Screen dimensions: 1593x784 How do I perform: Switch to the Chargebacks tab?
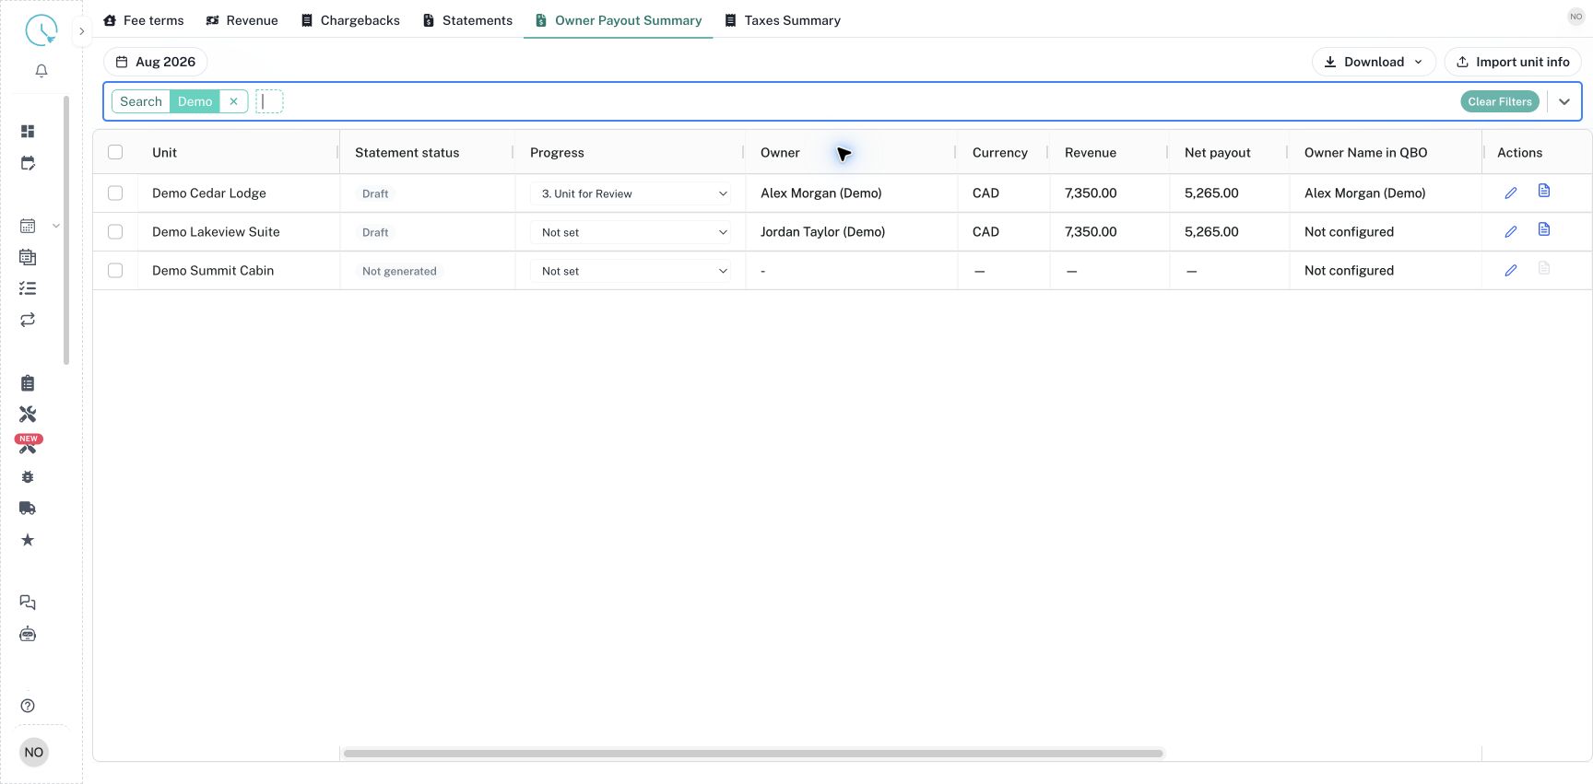point(350,20)
